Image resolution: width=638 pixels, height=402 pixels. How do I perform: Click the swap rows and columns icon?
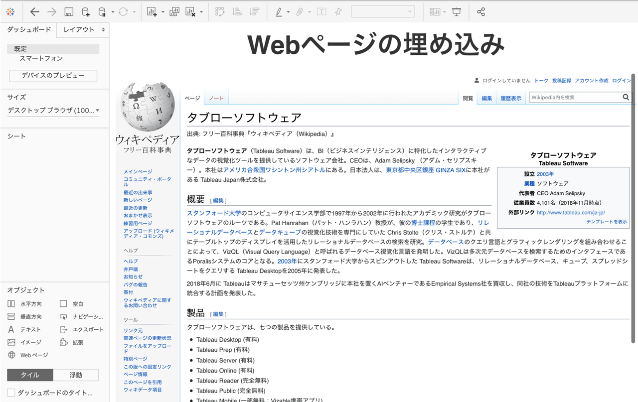point(219,12)
